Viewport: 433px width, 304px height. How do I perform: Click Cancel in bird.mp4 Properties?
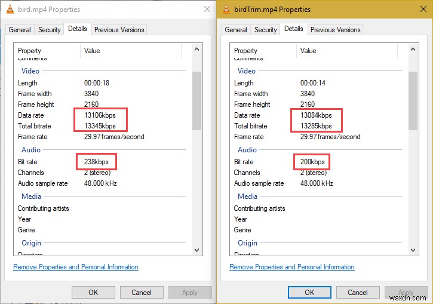[x=142, y=293]
